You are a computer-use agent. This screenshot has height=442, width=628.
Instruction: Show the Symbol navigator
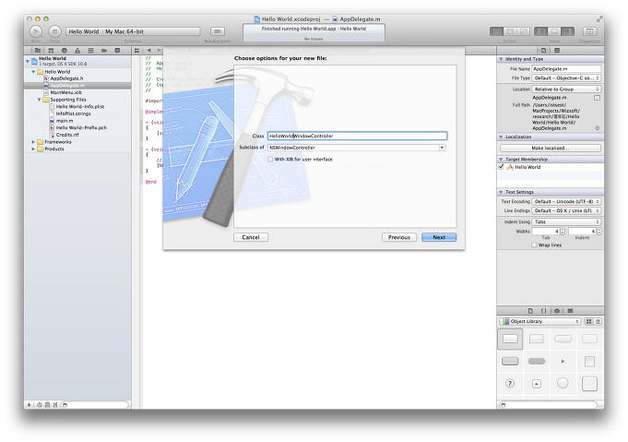(x=51, y=51)
